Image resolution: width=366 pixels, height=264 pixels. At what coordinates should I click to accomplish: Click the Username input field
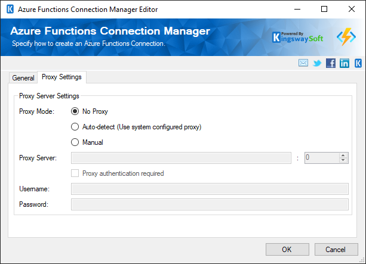210,189
